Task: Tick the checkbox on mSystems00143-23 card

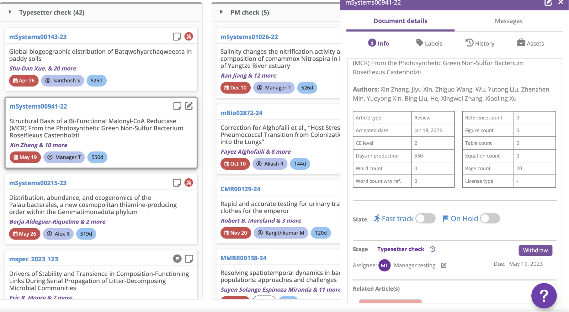Action: (177, 37)
